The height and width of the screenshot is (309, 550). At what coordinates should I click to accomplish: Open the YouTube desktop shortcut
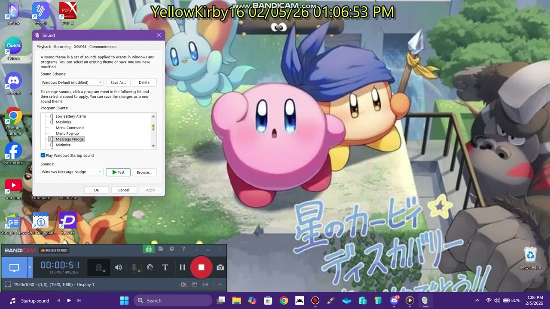[x=13, y=188]
